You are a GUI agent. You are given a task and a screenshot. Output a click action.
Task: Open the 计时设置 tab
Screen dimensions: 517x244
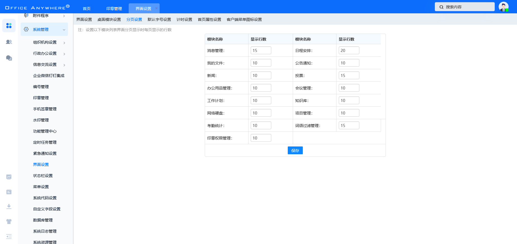click(x=184, y=19)
